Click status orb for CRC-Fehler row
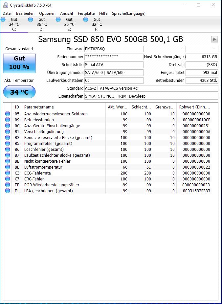Screen dimensions: 222x304 tap(8, 179)
